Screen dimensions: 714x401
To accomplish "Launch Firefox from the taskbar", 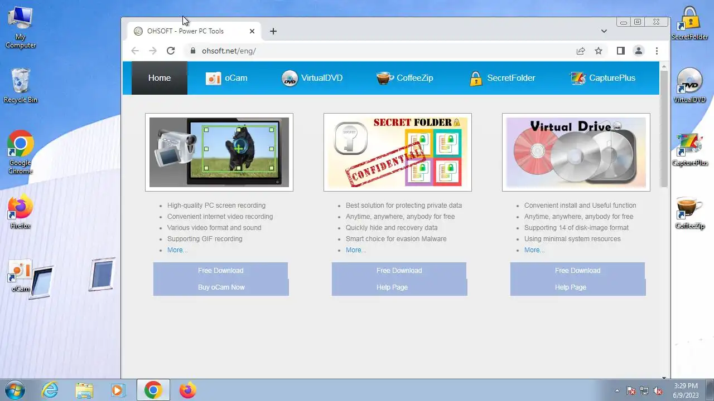I will tap(187, 390).
